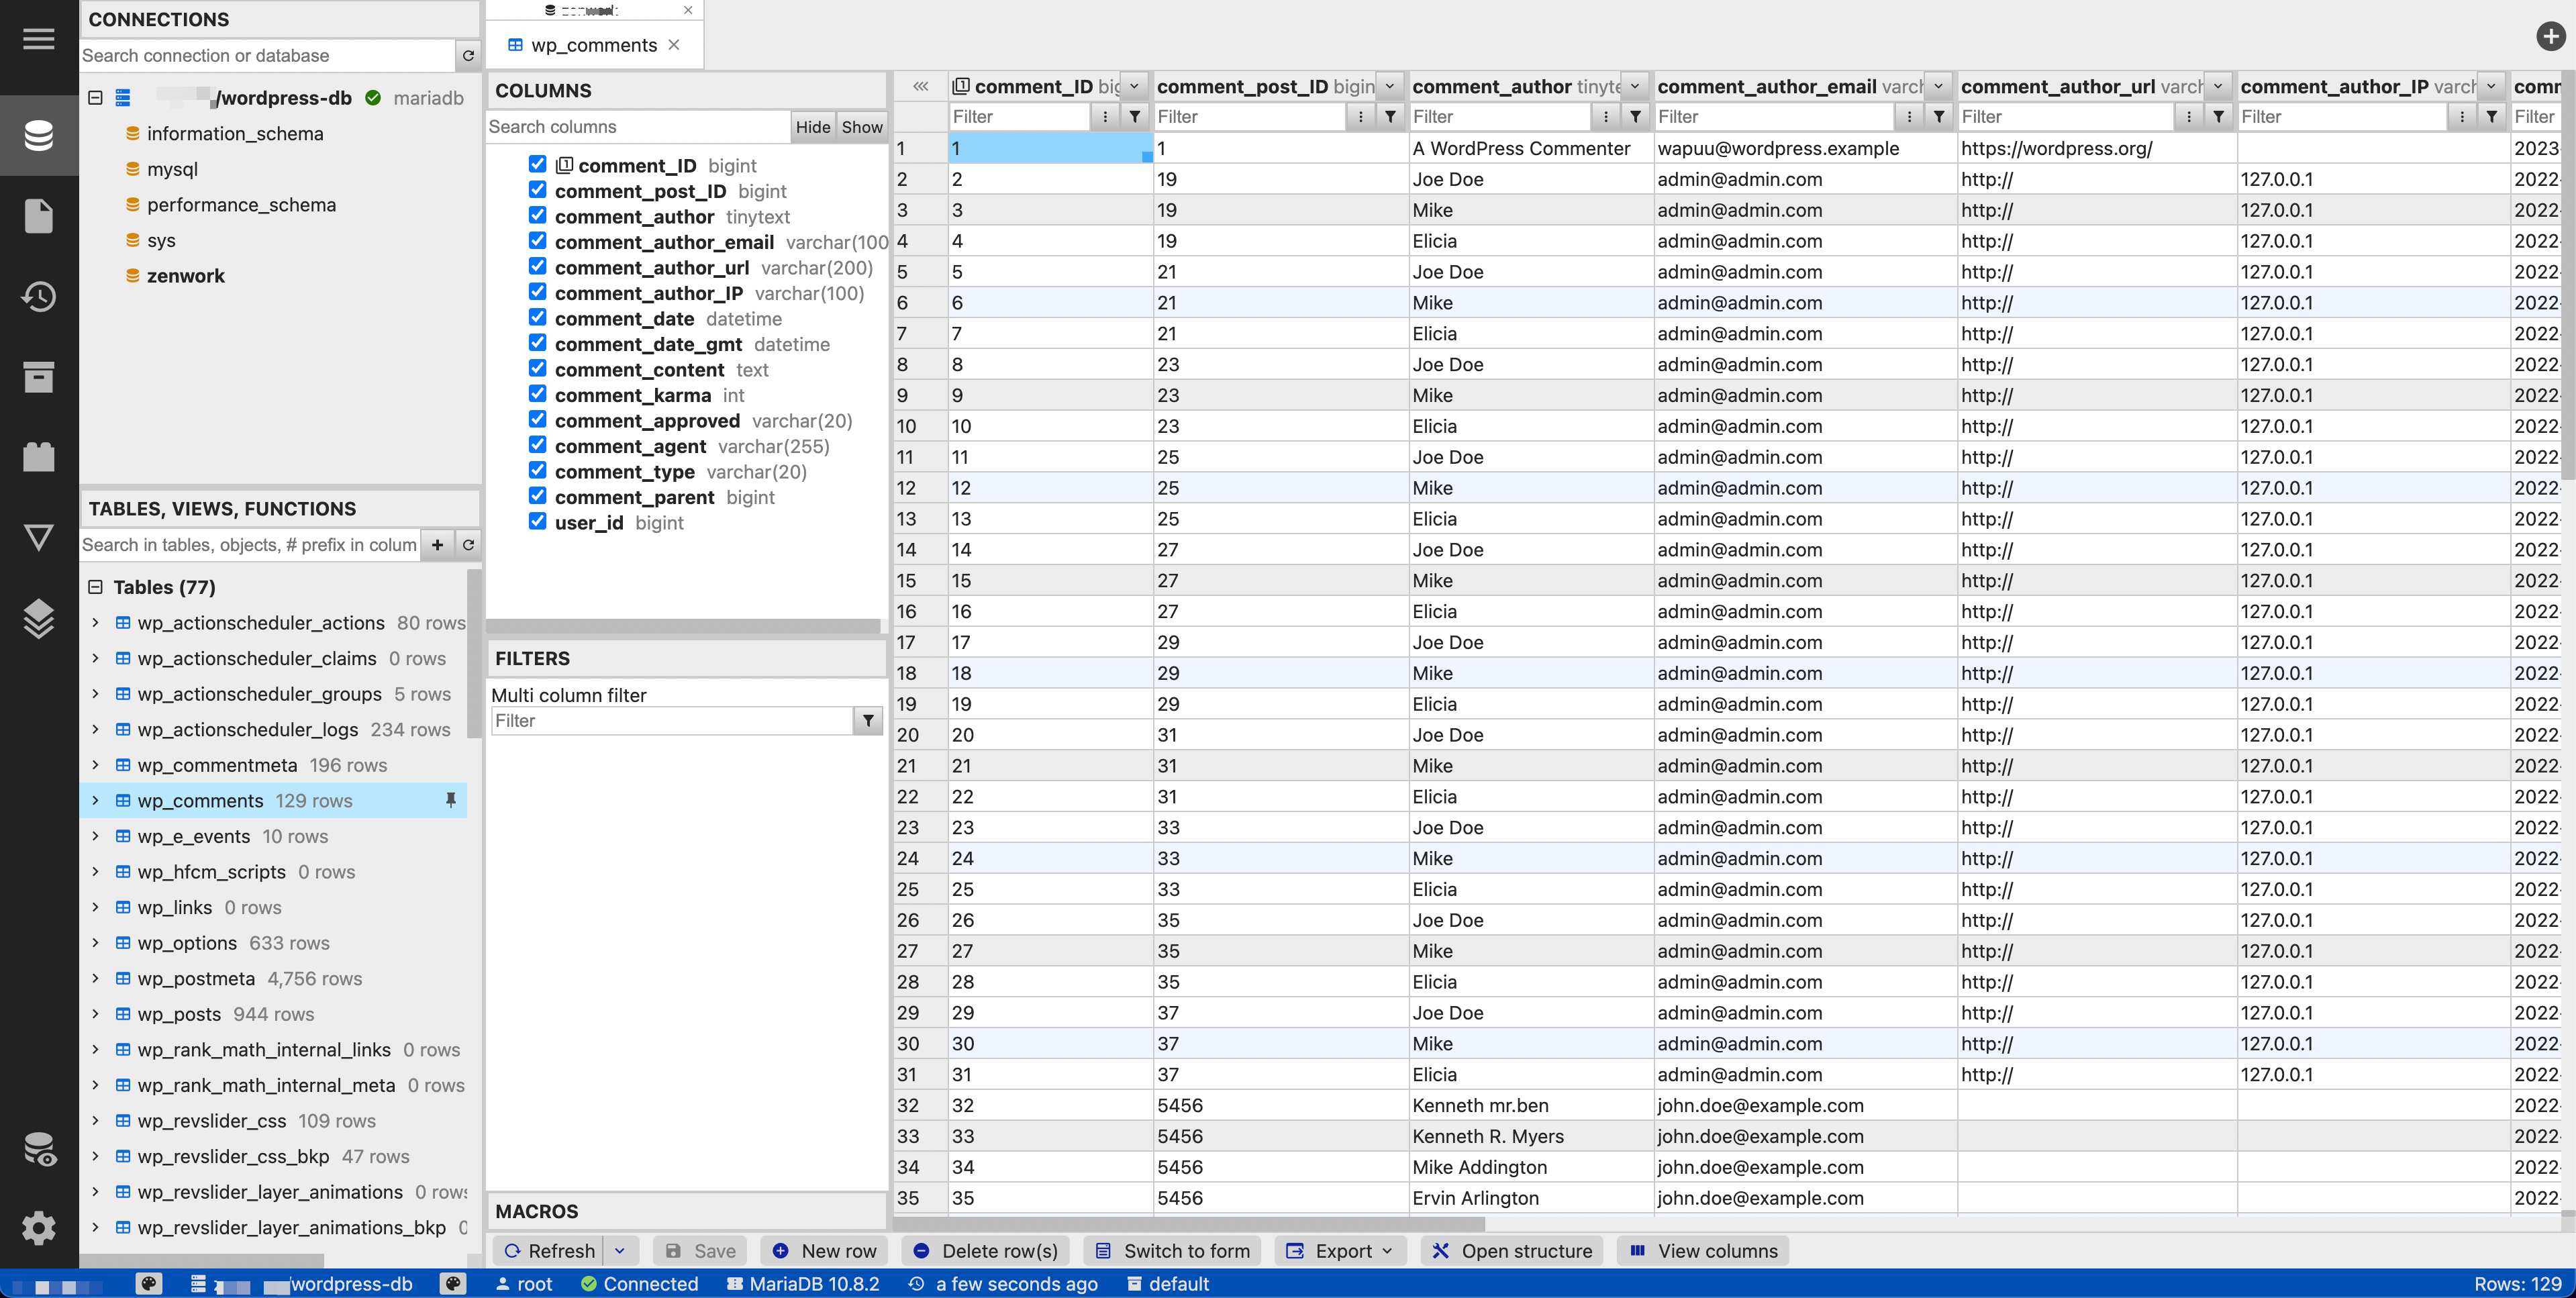Image resolution: width=2576 pixels, height=1298 pixels.
Task: Select the zenwork database
Action: click(x=185, y=276)
